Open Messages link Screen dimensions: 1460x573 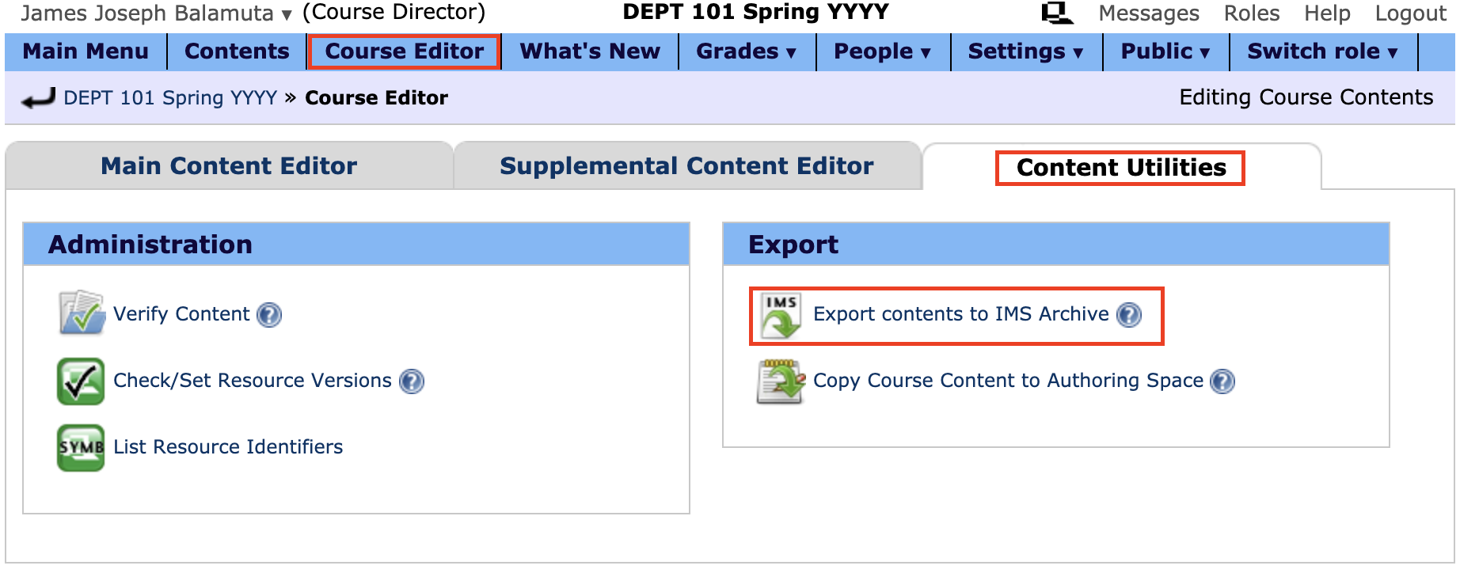point(1149,13)
